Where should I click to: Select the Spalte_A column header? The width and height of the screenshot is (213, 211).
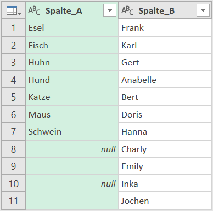pyautogui.click(x=72, y=10)
